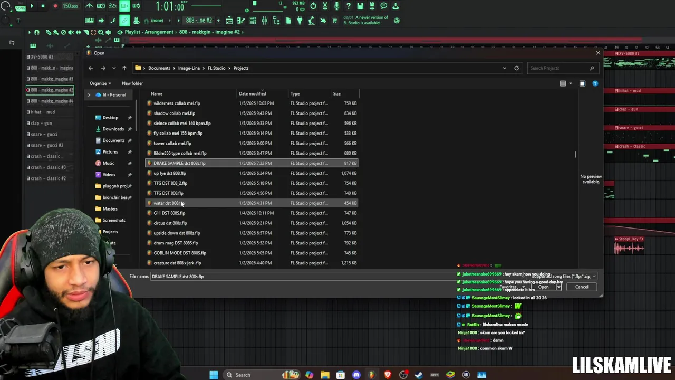The width and height of the screenshot is (675, 380).
Task: Click FL Studio in the address breadcrumb
Action: 216,68
